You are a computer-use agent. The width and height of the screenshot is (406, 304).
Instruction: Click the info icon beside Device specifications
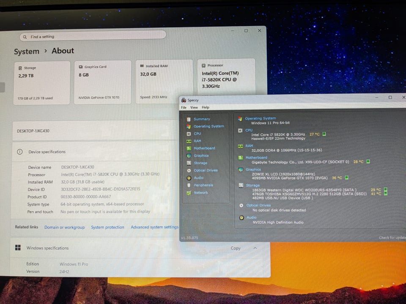click(x=20, y=152)
